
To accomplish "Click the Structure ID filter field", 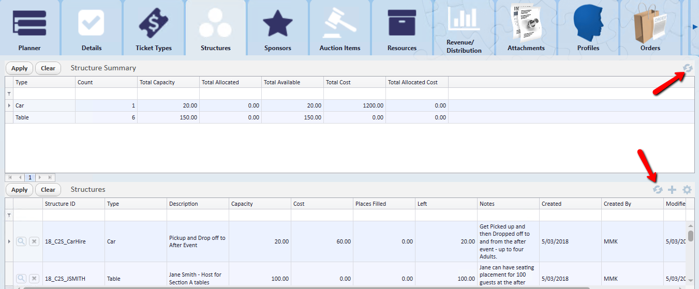I will [x=73, y=215].
